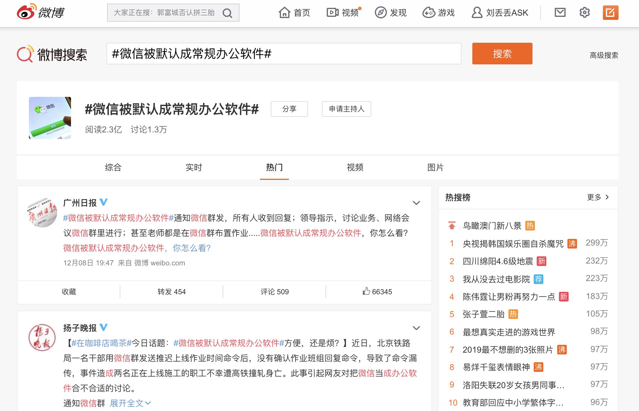Open the 视频 video icon
The height and width of the screenshot is (411, 639).
coord(332,13)
